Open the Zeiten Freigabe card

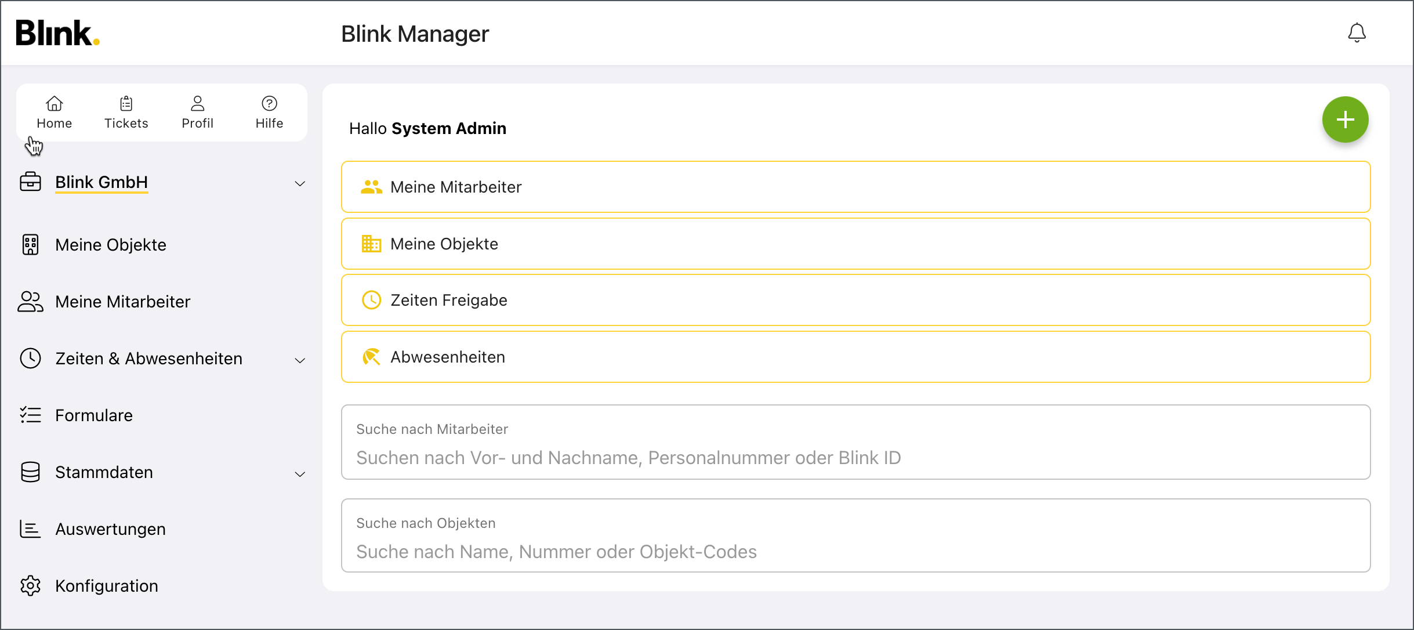pyautogui.click(x=855, y=300)
